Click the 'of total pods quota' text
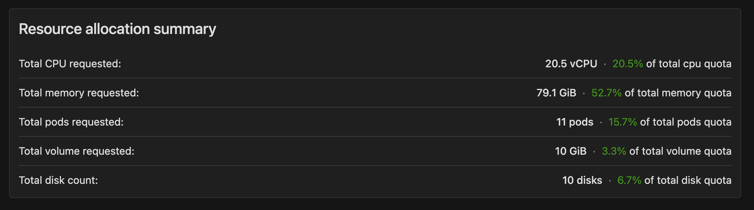Image resolution: width=754 pixels, height=210 pixels. pos(686,122)
